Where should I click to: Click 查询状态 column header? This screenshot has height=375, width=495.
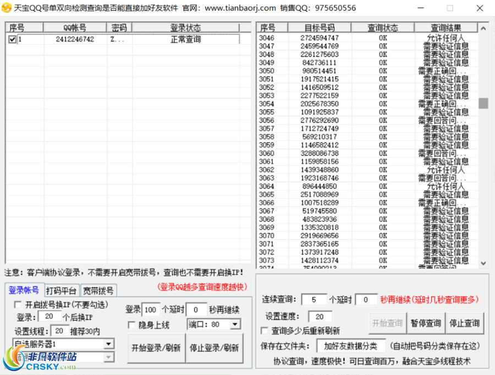(x=383, y=28)
